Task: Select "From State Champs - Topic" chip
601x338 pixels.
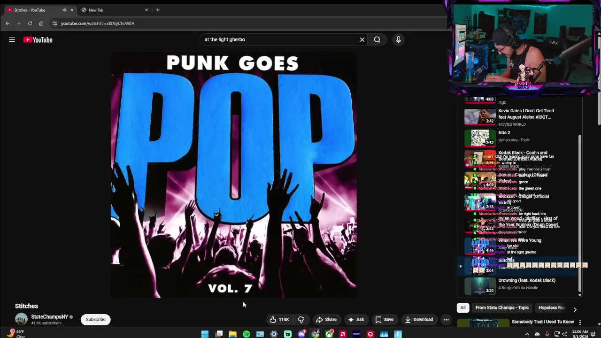Action: (502, 308)
